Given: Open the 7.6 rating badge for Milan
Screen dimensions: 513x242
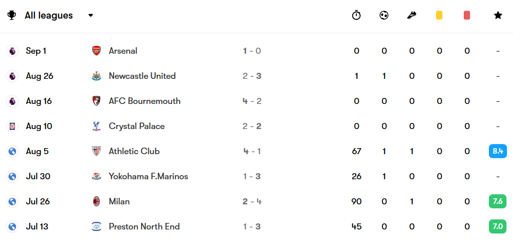Looking at the screenshot, I should 497,201.
